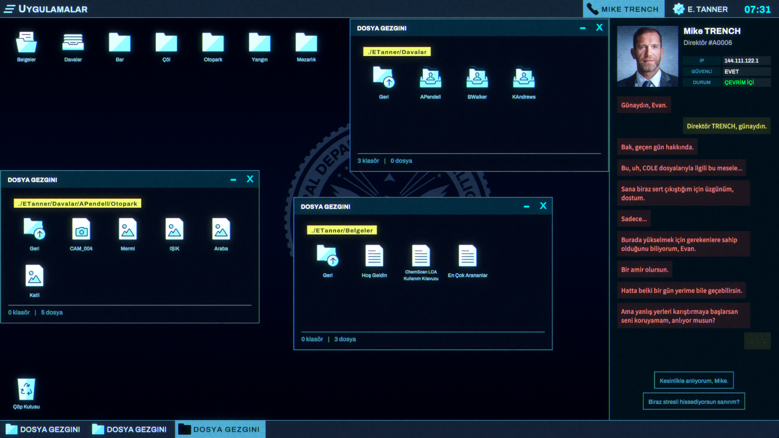Open the En Çok Arananlar document
Screen dimensions: 779x438
[x=467, y=256]
